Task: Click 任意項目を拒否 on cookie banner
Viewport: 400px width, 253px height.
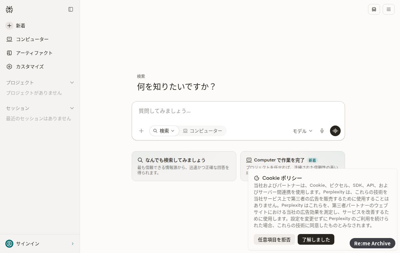Action: point(274,240)
